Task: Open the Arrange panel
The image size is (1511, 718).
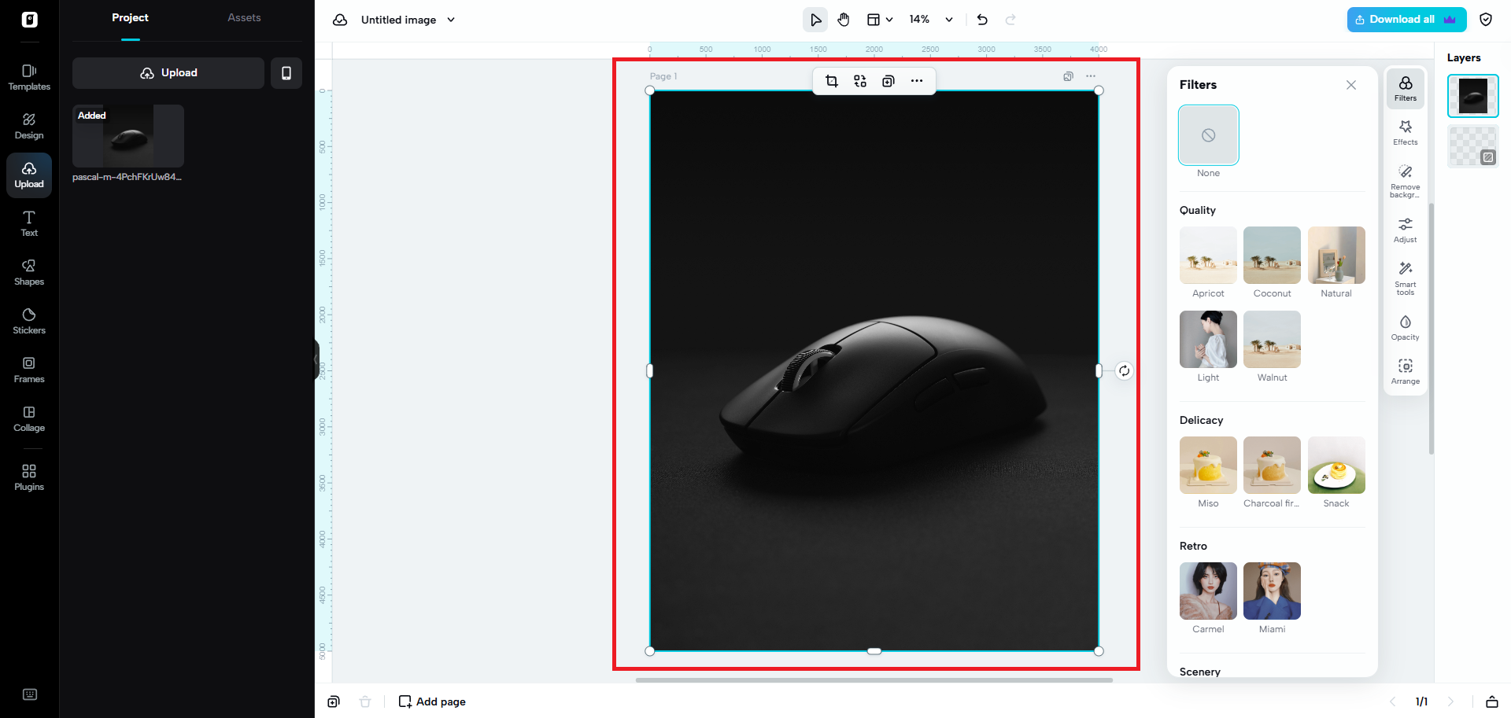Action: (1405, 370)
